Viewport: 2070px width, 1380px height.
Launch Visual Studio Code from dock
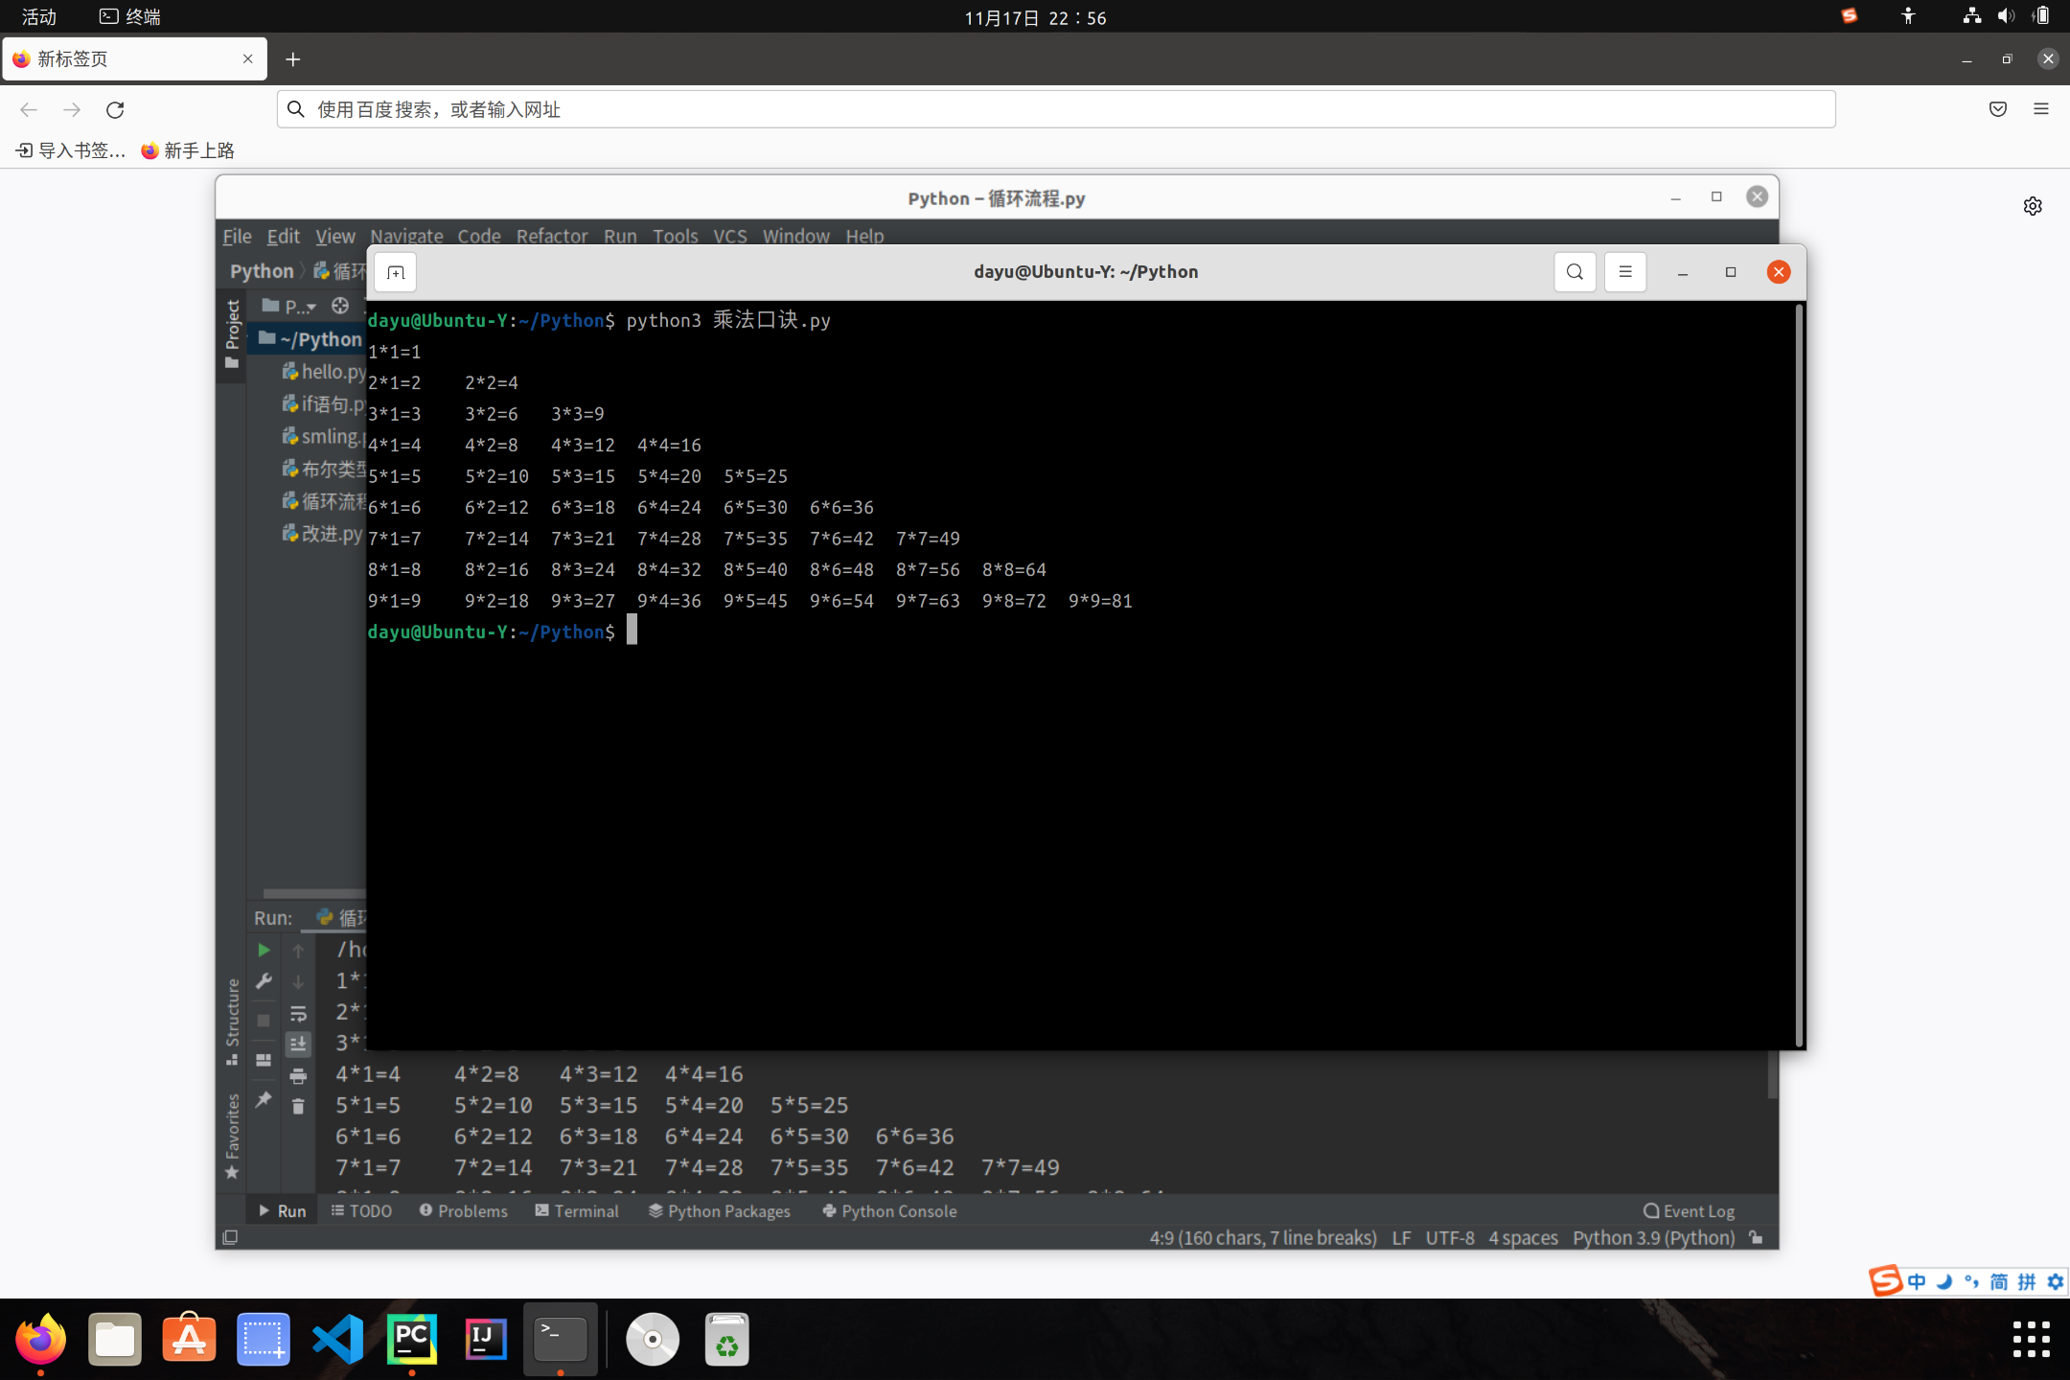coord(337,1339)
